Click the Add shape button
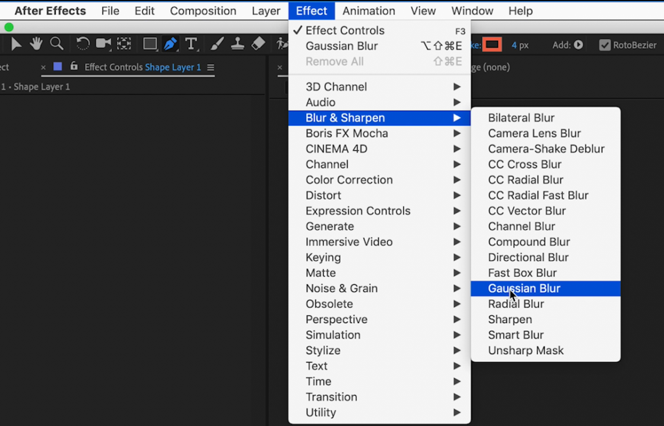 578,45
